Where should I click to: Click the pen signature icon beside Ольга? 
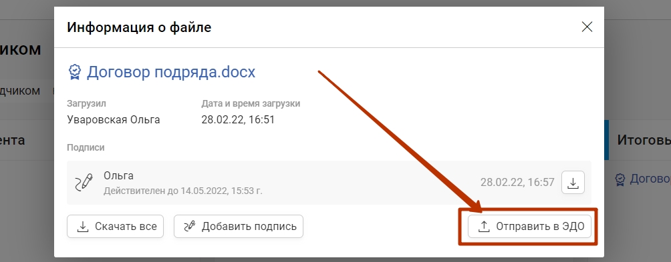coord(84,183)
